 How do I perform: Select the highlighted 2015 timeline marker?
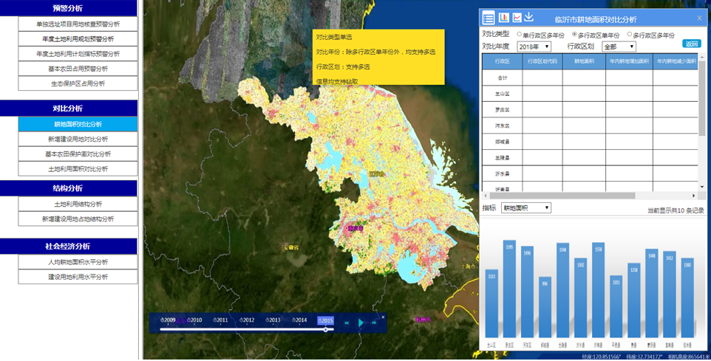click(x=326, y=320)
